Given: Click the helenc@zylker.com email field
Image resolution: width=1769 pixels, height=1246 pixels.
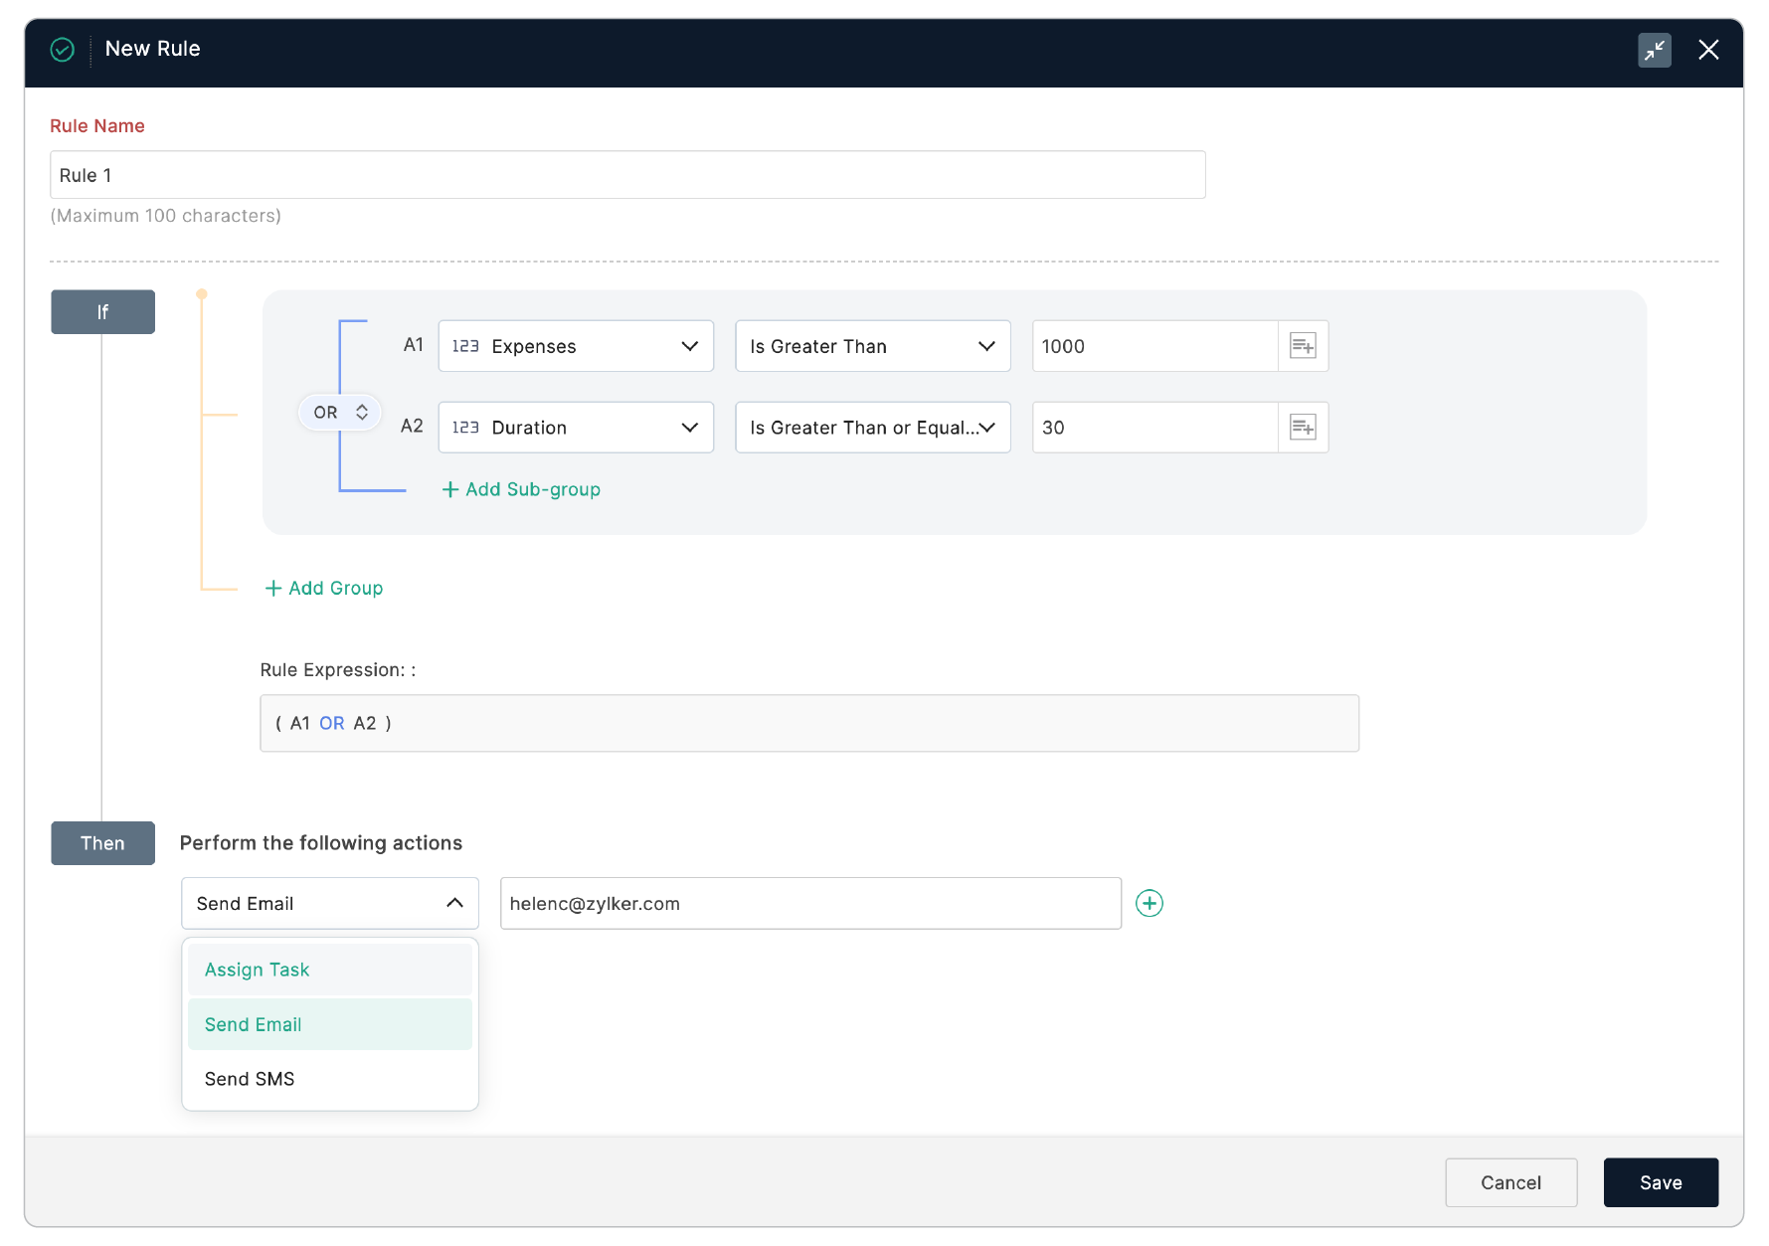Looking at the screenshot, I should click(810, 903).
